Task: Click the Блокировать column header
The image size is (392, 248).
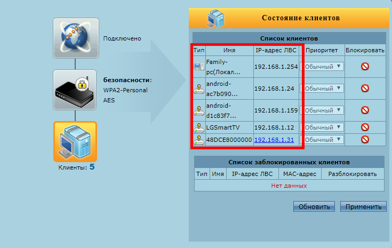Action: 365,50
